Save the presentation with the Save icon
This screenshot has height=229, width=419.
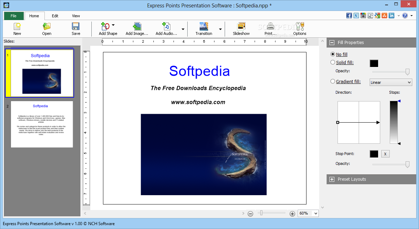click(x=75, y=26)
